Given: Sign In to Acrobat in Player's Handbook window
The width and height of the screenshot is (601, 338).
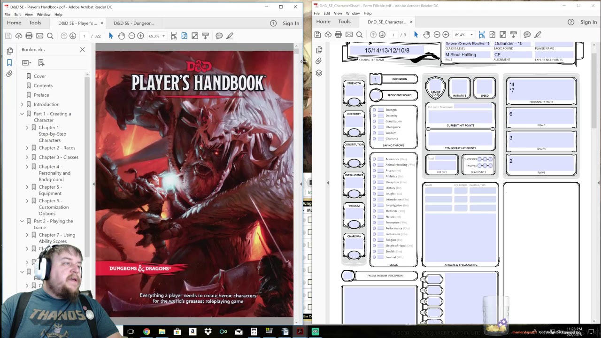Looking at the screenshot, I should tap(291, 23).
